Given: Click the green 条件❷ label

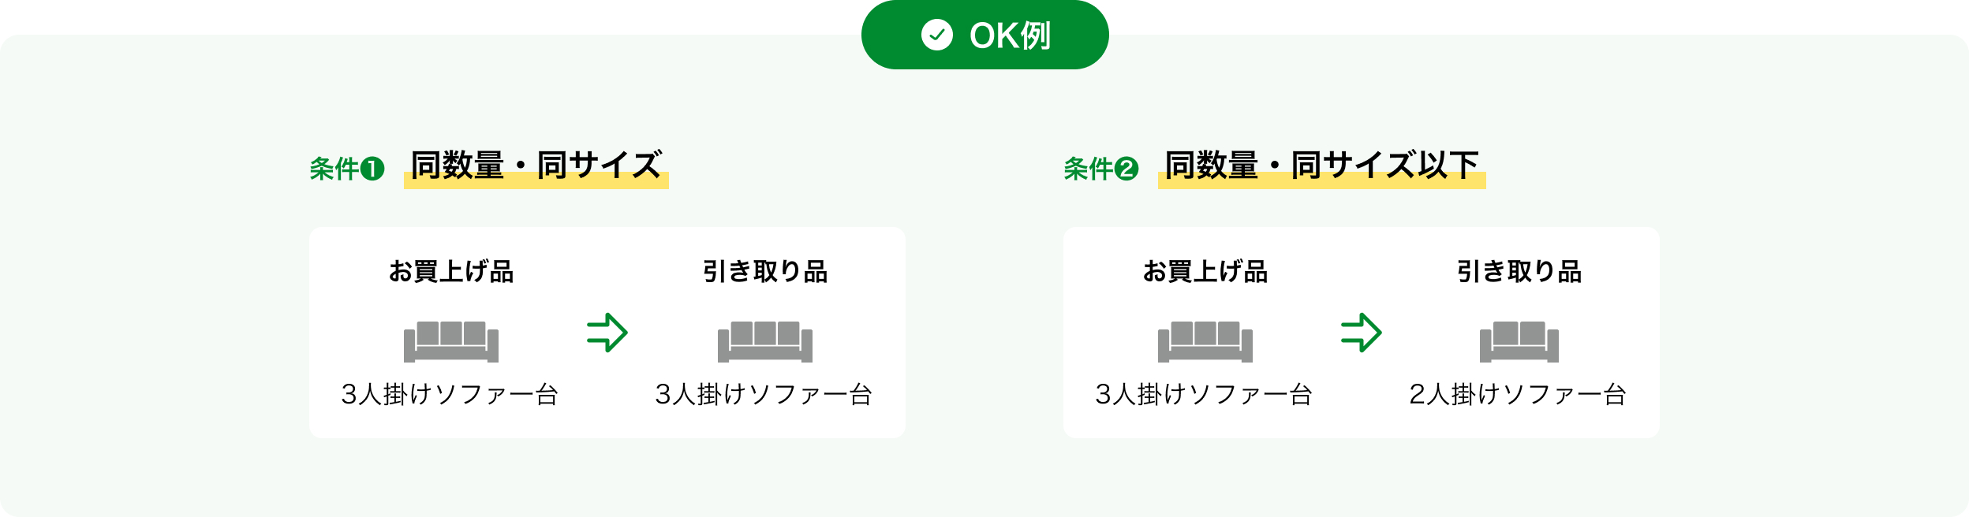Looking at the screenshot, I should pyautogui.click(x=1101, y=168).
